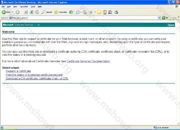Open the View menu
The height and width of the screenshot is (130, 180).
(15, 7)
